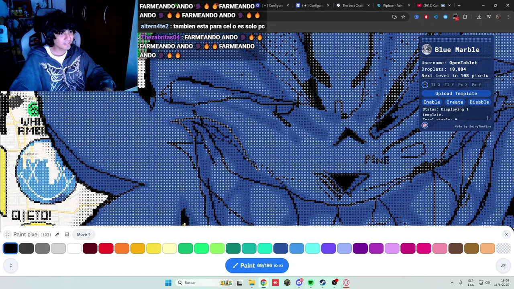Open Spotify from the taskbar

point(311,283)
